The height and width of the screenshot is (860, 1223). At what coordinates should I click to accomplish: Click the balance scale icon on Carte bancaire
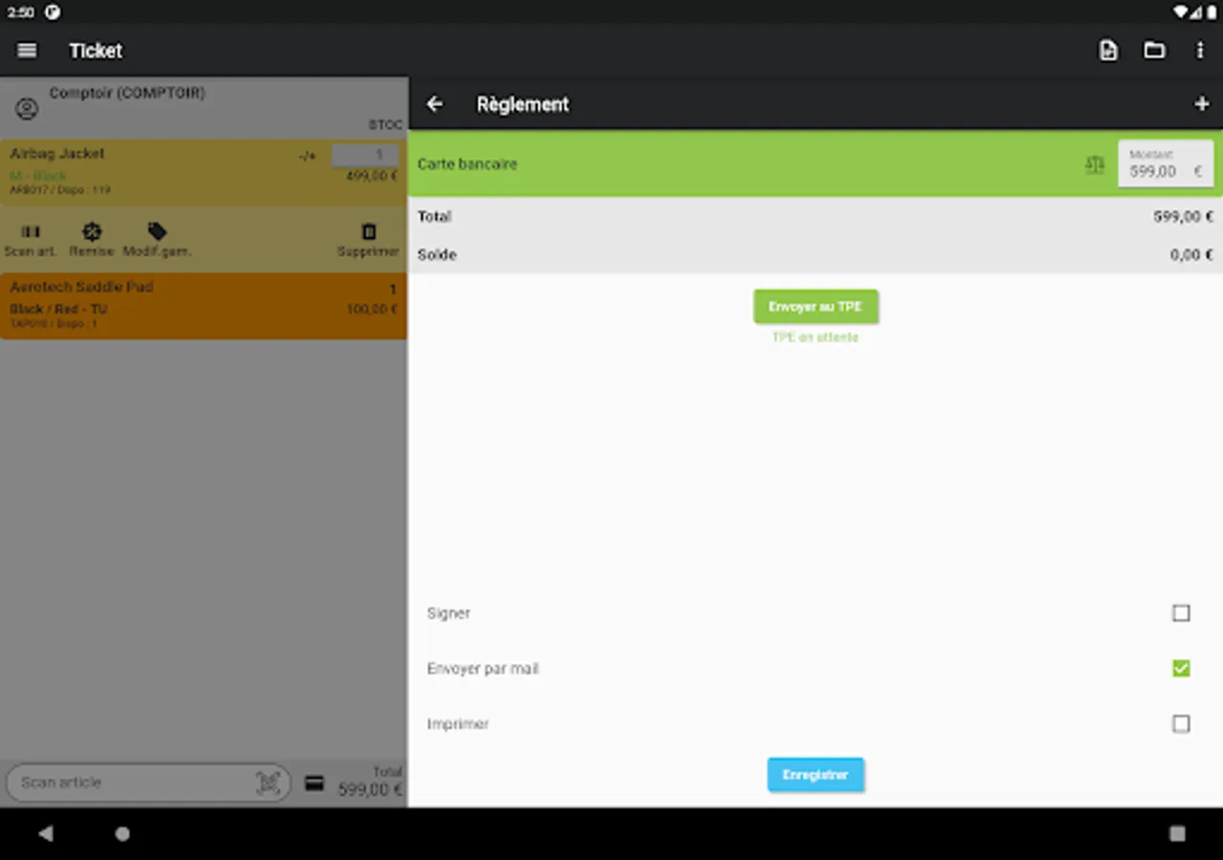coord(1095,165)
